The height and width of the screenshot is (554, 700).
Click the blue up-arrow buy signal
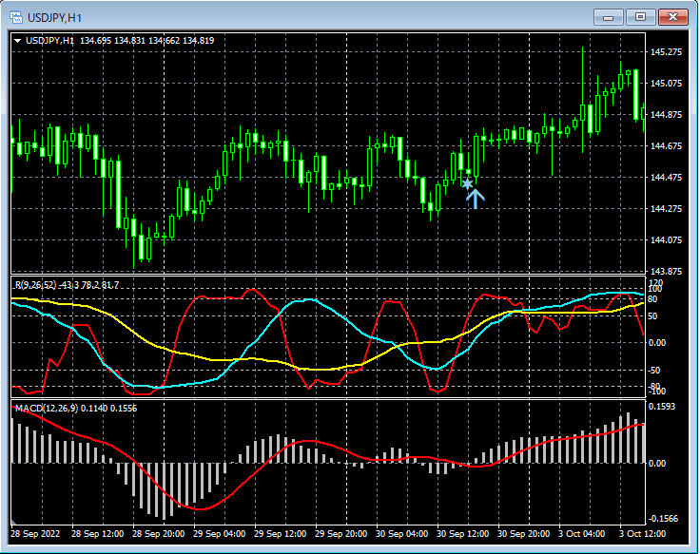tap(475, 198)
